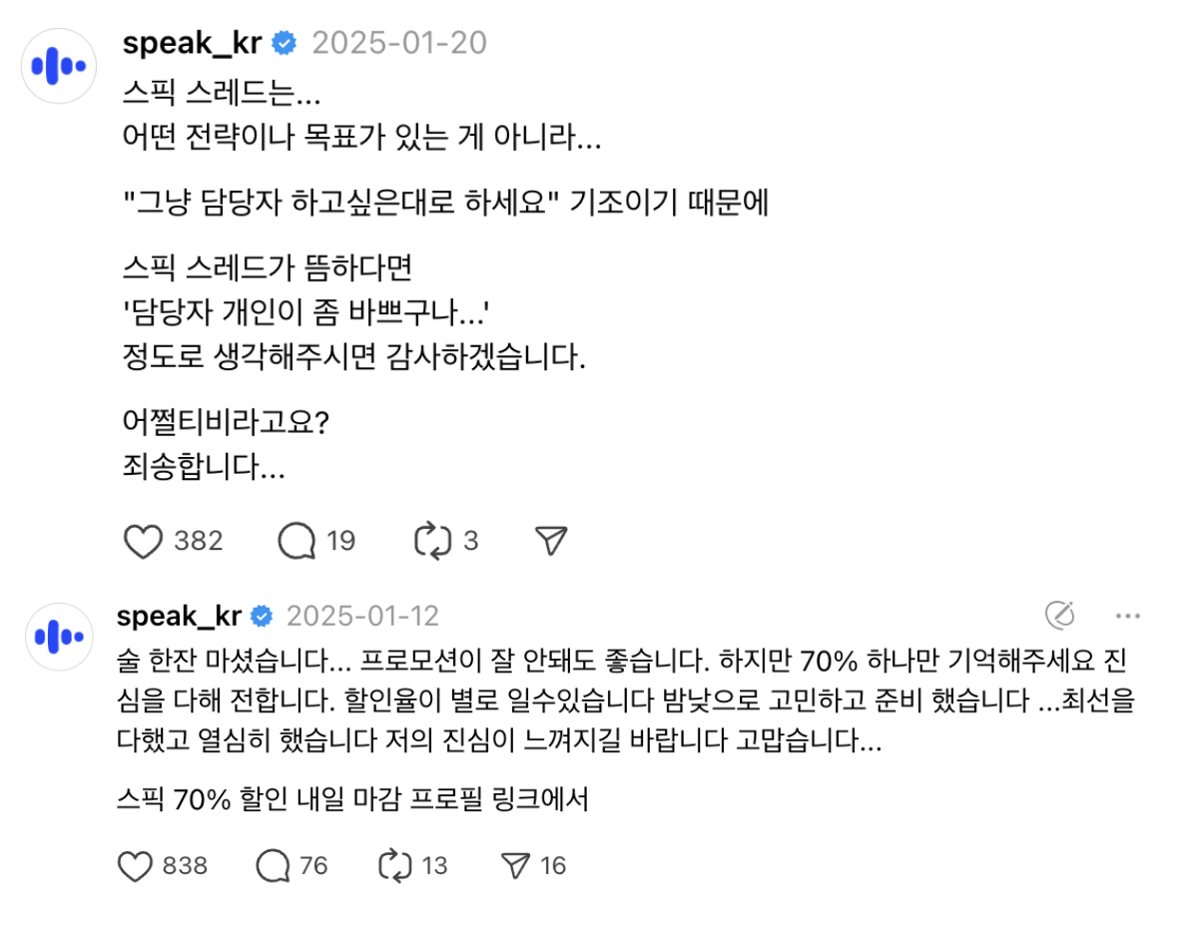Click the 382 like count
The height and width of the screenshot is (932, 1204).
(x=195, y=540)
